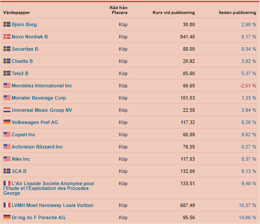Select the 9,82 % return for Copart Inc
This screenshot has width=260, height=224.
click(x=249, y=134)
